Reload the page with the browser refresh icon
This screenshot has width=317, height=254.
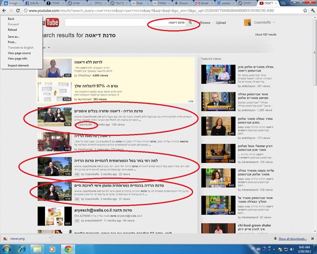tap(18, 11)
